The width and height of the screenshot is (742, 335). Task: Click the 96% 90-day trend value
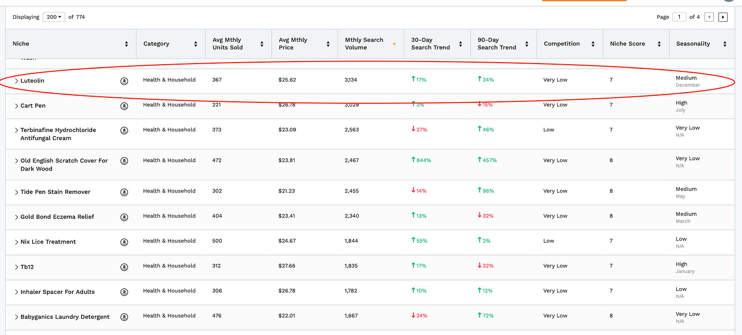click(486, 191)
